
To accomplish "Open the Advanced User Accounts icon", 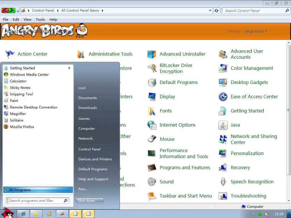I will point(223,54).
